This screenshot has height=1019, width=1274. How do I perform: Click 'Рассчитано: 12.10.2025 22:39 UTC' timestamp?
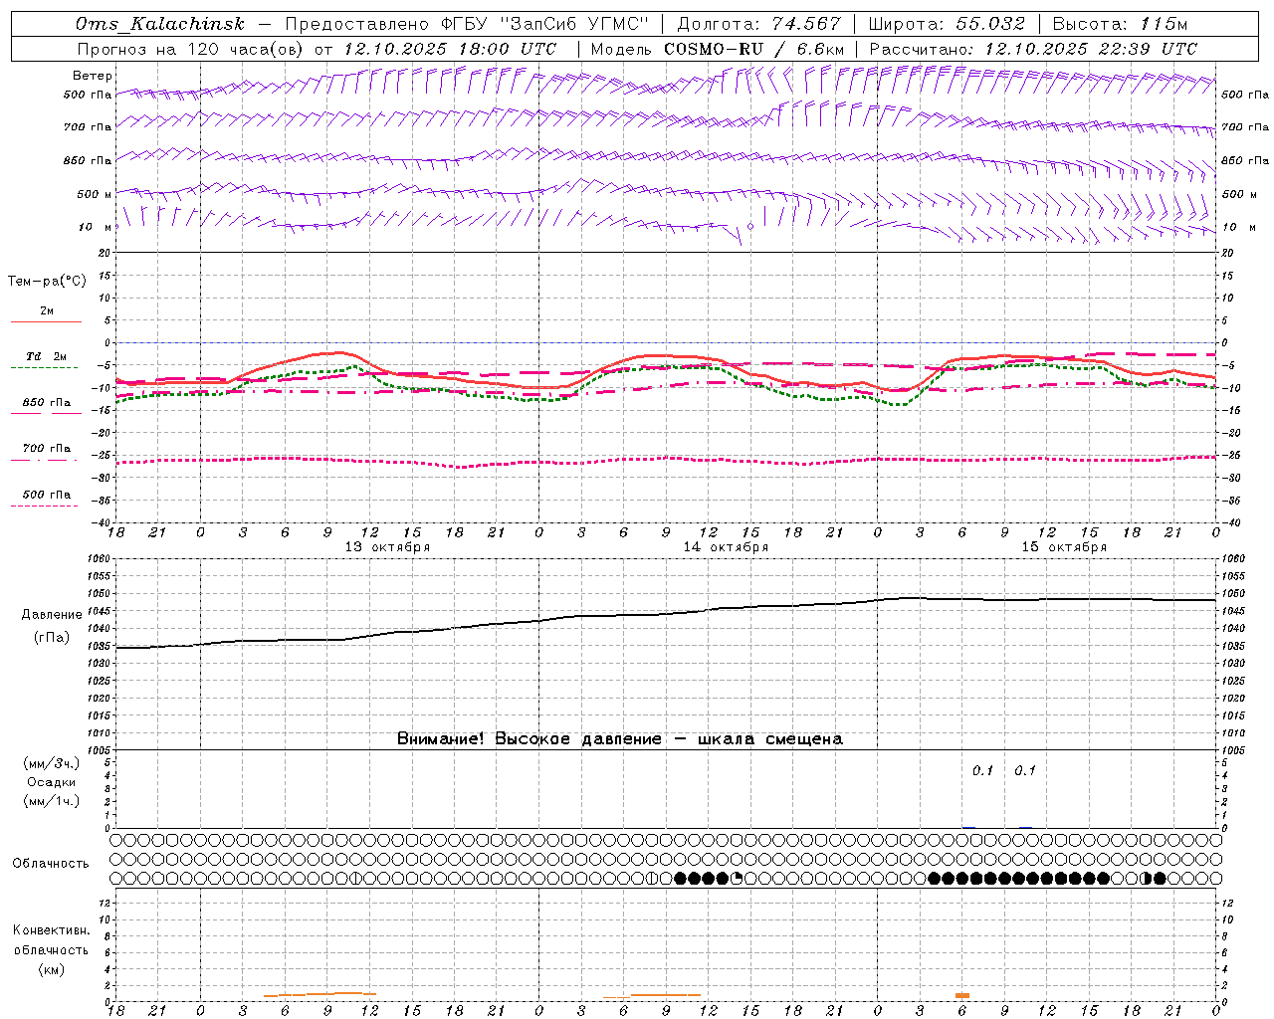pos(1033,49)
